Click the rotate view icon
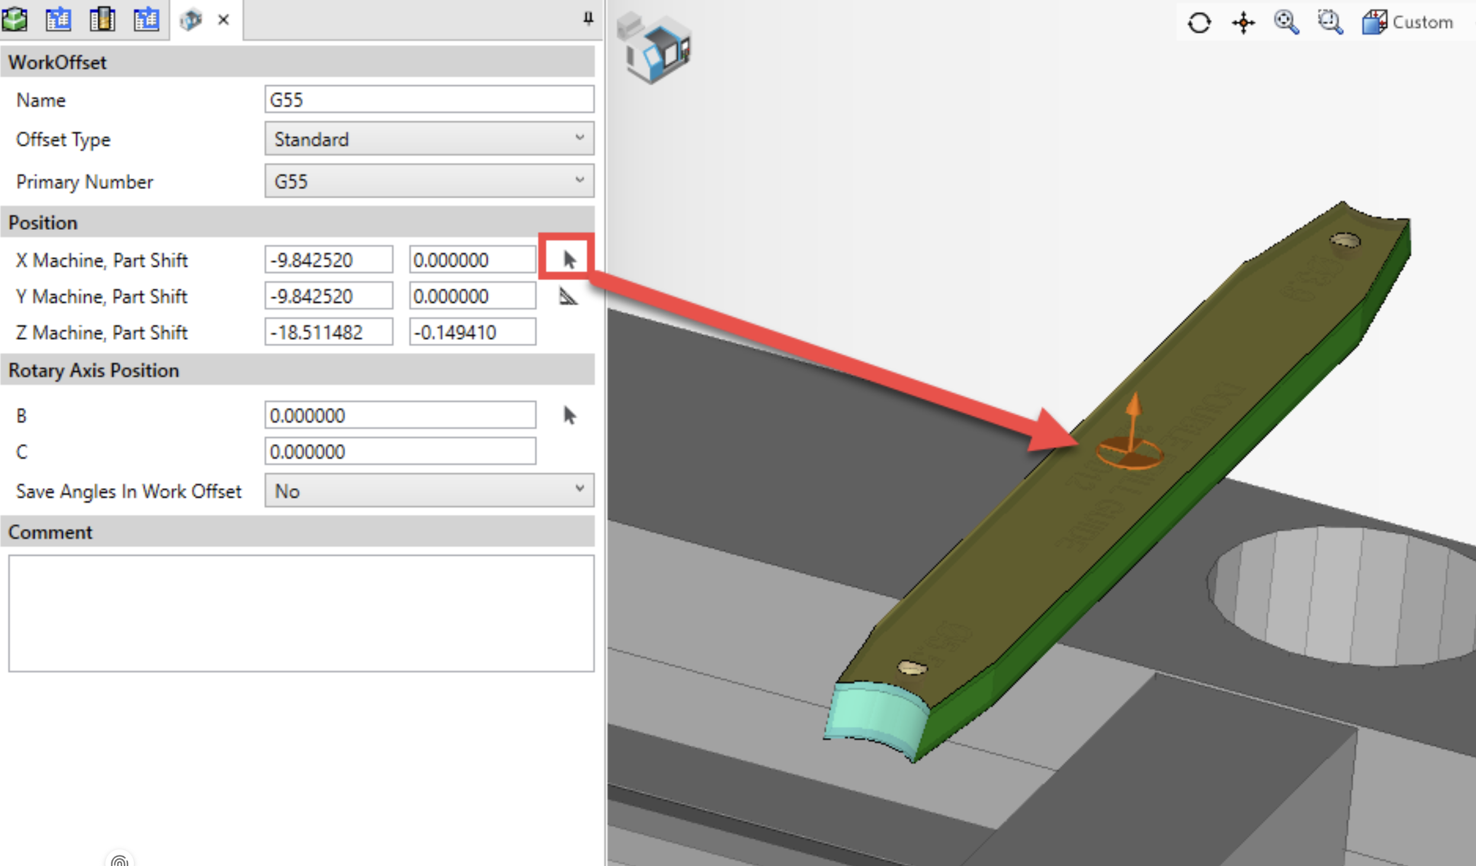 (1199, 23)
